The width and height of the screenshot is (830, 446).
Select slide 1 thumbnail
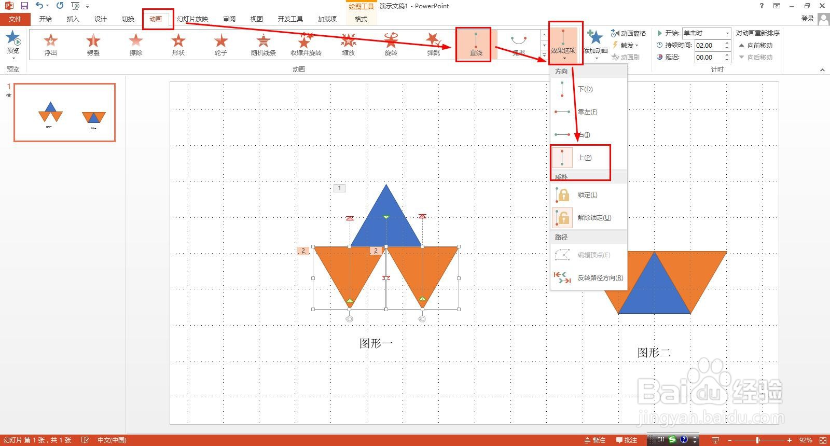click(64, 112)
